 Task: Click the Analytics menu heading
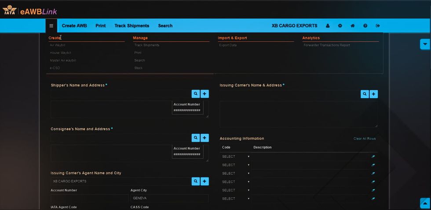point(311,38)
